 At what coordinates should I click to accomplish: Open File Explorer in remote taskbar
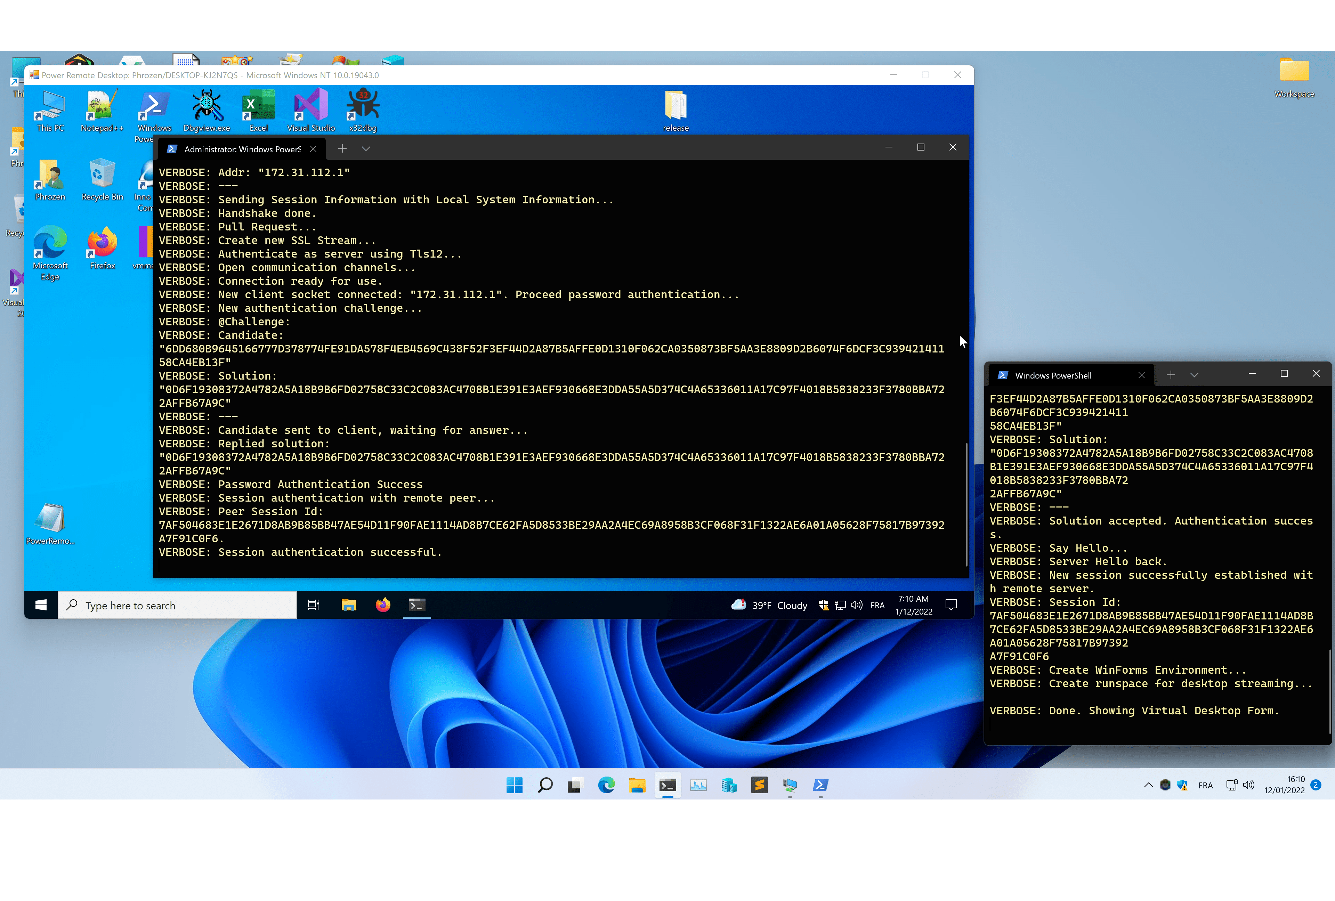(349, 605)
